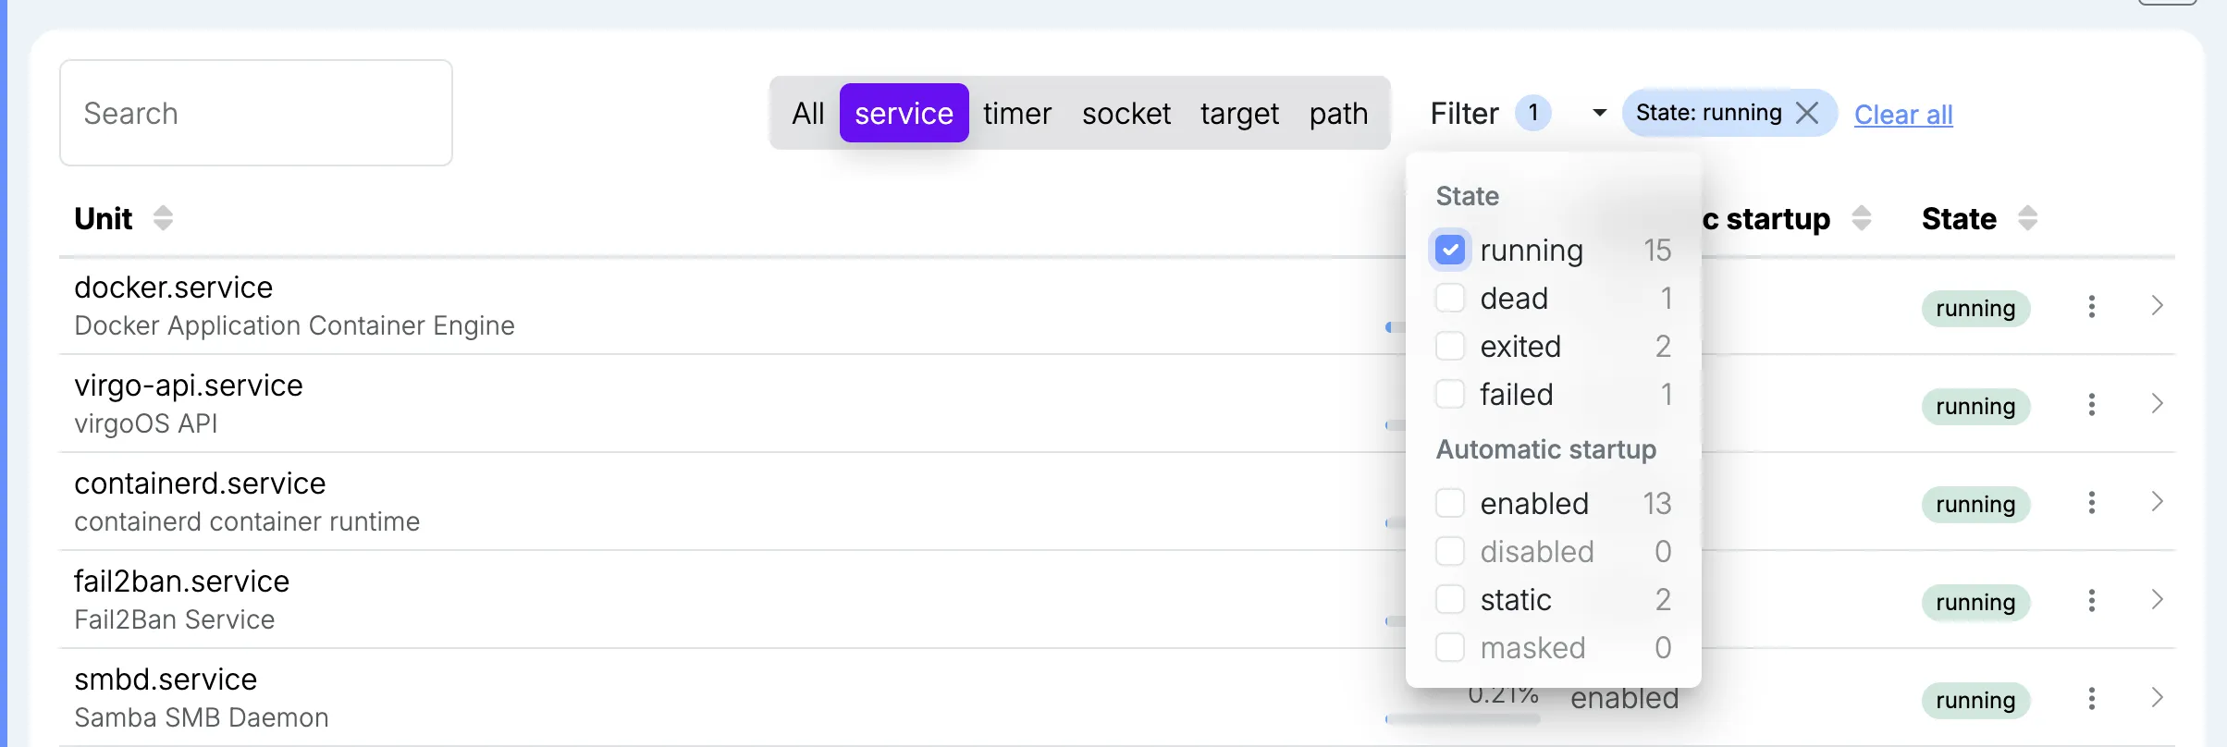Screen dimensions: 2227x747
Task: Click the docker.service unit name
Action: [x=173, y=288]
